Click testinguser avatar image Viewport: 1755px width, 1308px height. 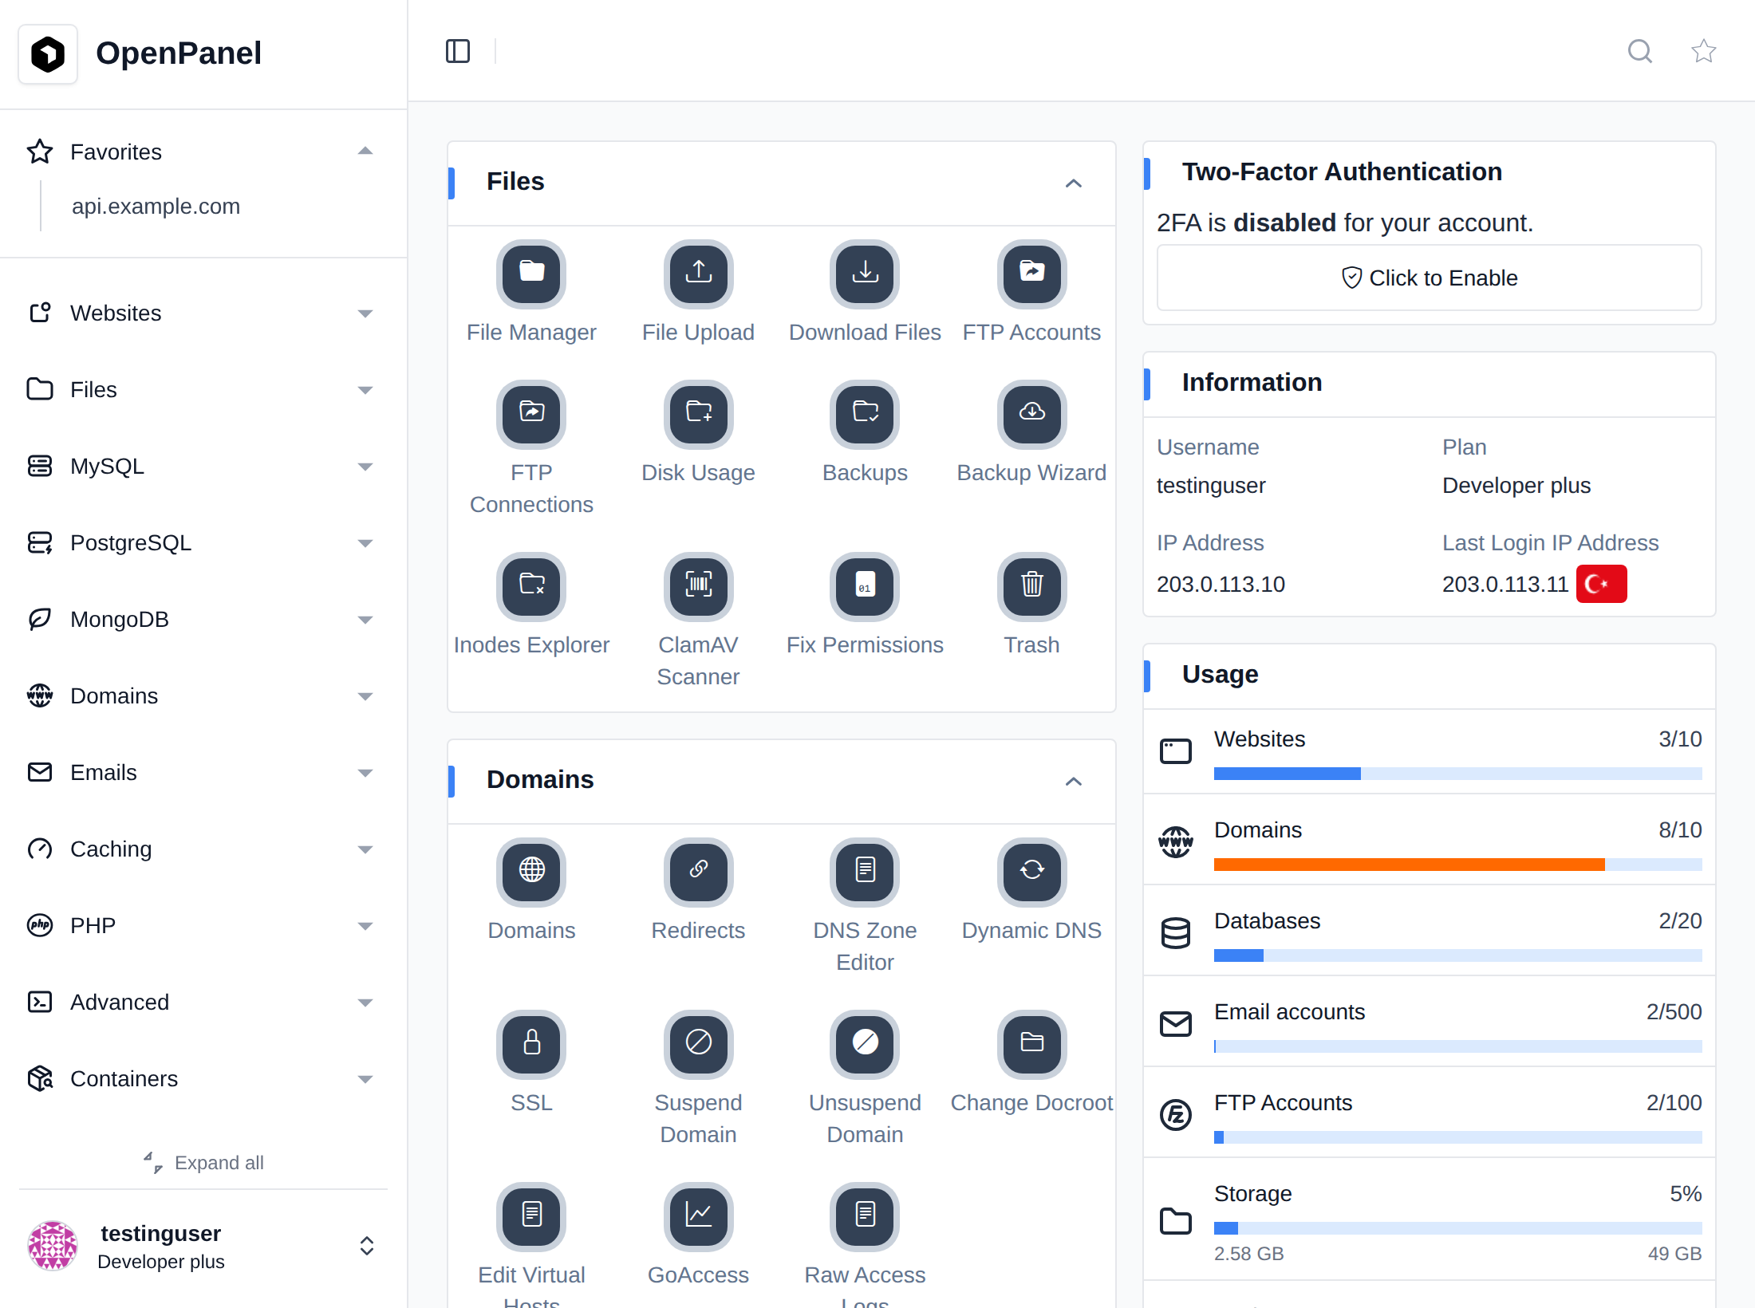pos(53,1245)
